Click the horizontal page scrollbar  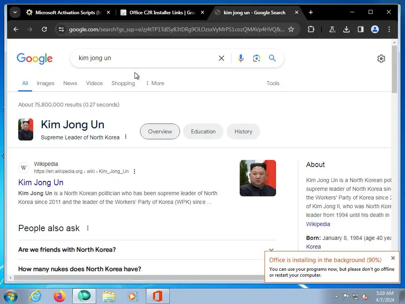tap(140, 278)
